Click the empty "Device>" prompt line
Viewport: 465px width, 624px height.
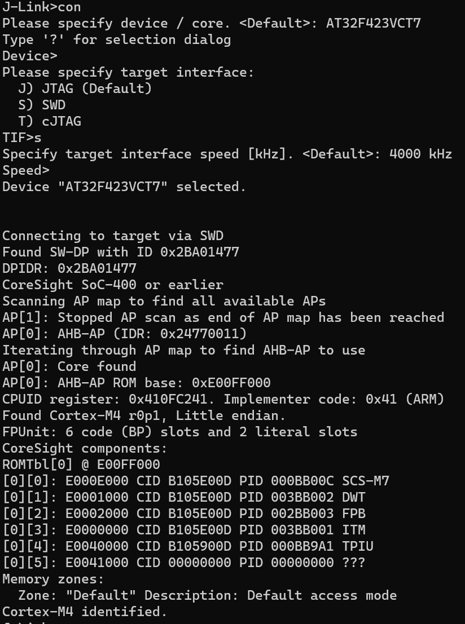point(30,56)
